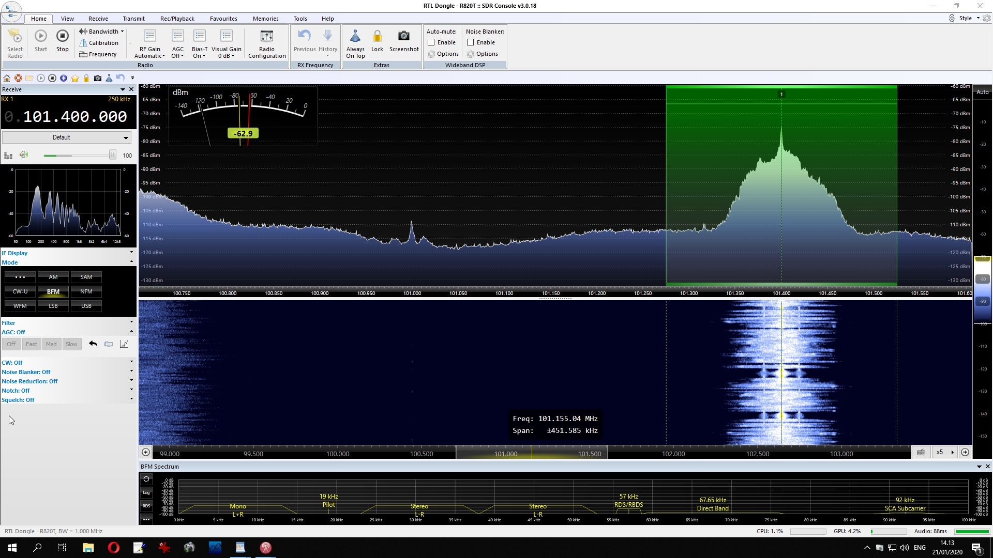Open the Style dropdown
Image resolution: width=993 pixels, height=558 pixels.
(x=969, y=18)
